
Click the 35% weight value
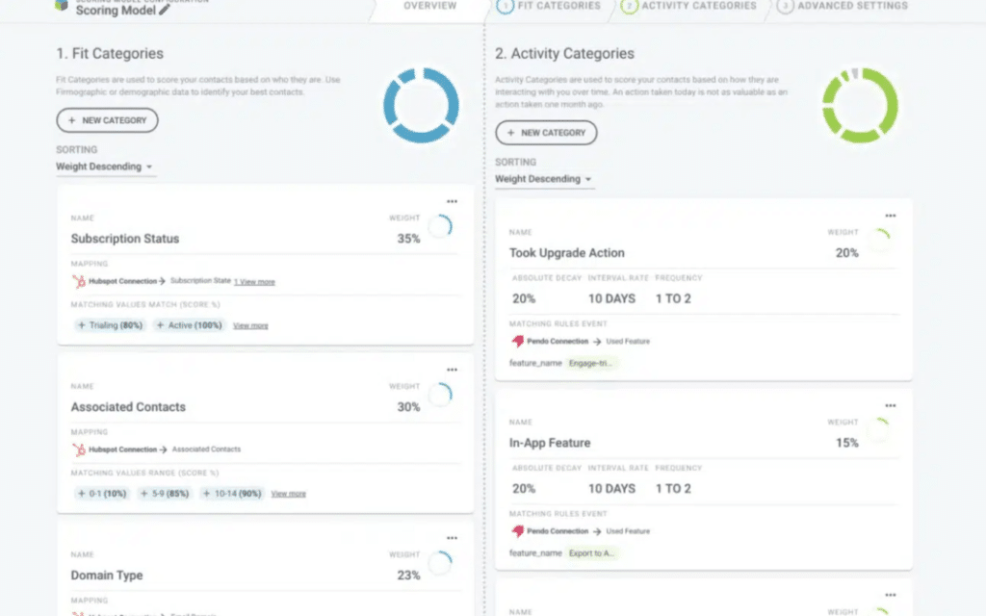click(x=408, y=239)
